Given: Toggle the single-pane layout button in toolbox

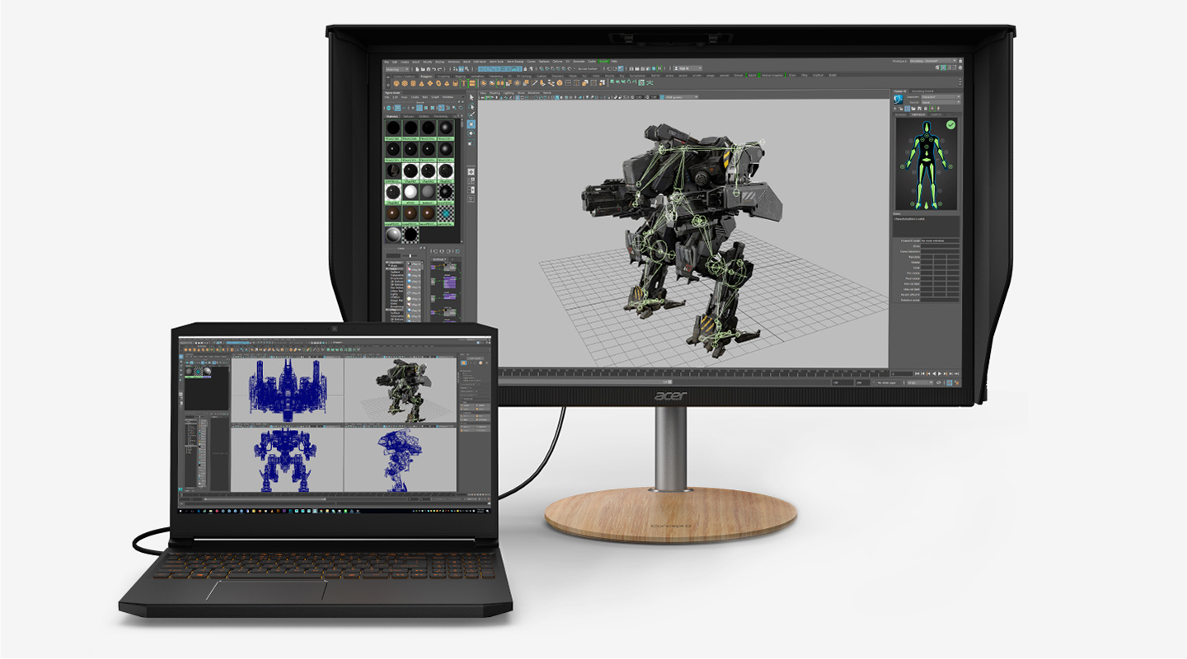Looking at the screenshot, I should (472, 171).
